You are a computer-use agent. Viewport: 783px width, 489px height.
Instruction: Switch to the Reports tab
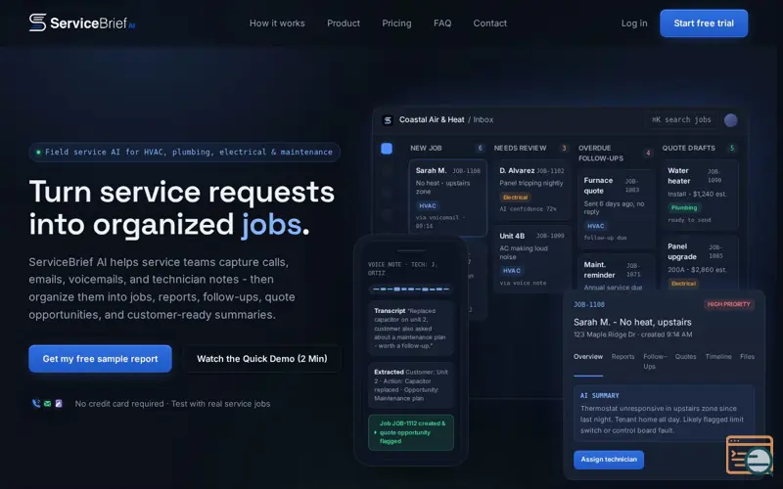pos(623,357)
